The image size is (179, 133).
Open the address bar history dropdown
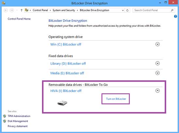tap(123, 10)
